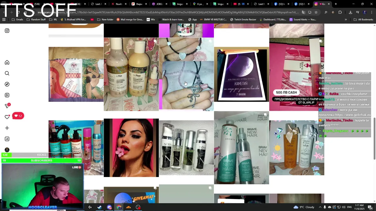Open the Explore compass icon
This screenshot has width=376, height=211.
coord(7,84)
